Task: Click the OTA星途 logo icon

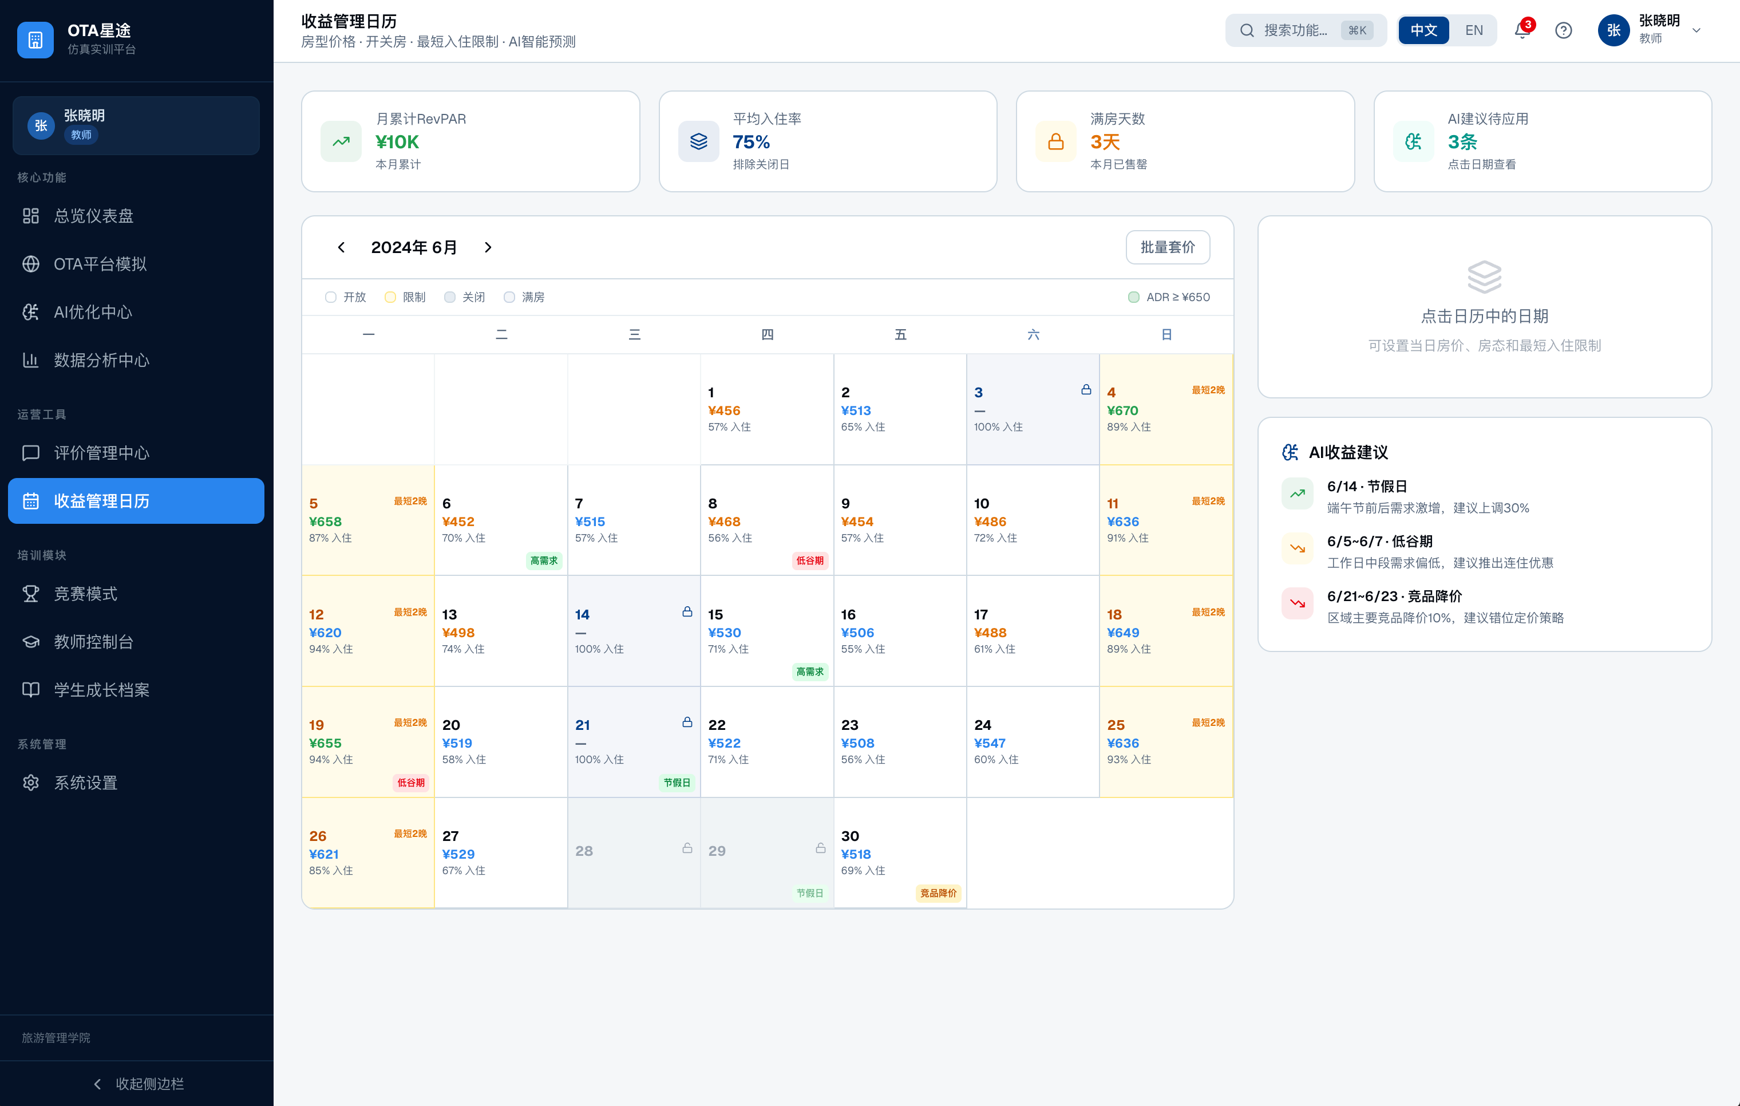Action: click(35, 39)
